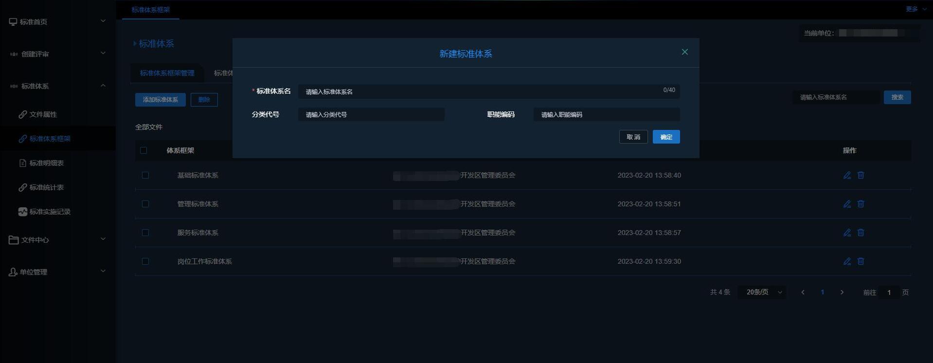Expand the 创建评审 menu chevron
This screenshot has height=363, width=933.
103,53
